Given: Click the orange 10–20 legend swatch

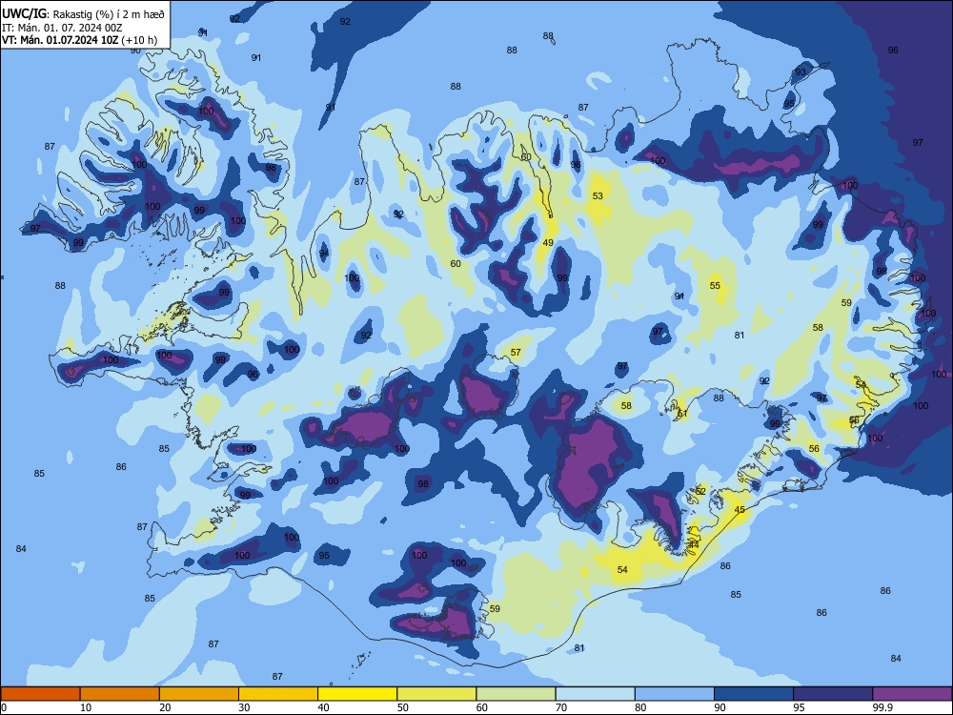Looking at the screenshot, I should click(120, 694).
